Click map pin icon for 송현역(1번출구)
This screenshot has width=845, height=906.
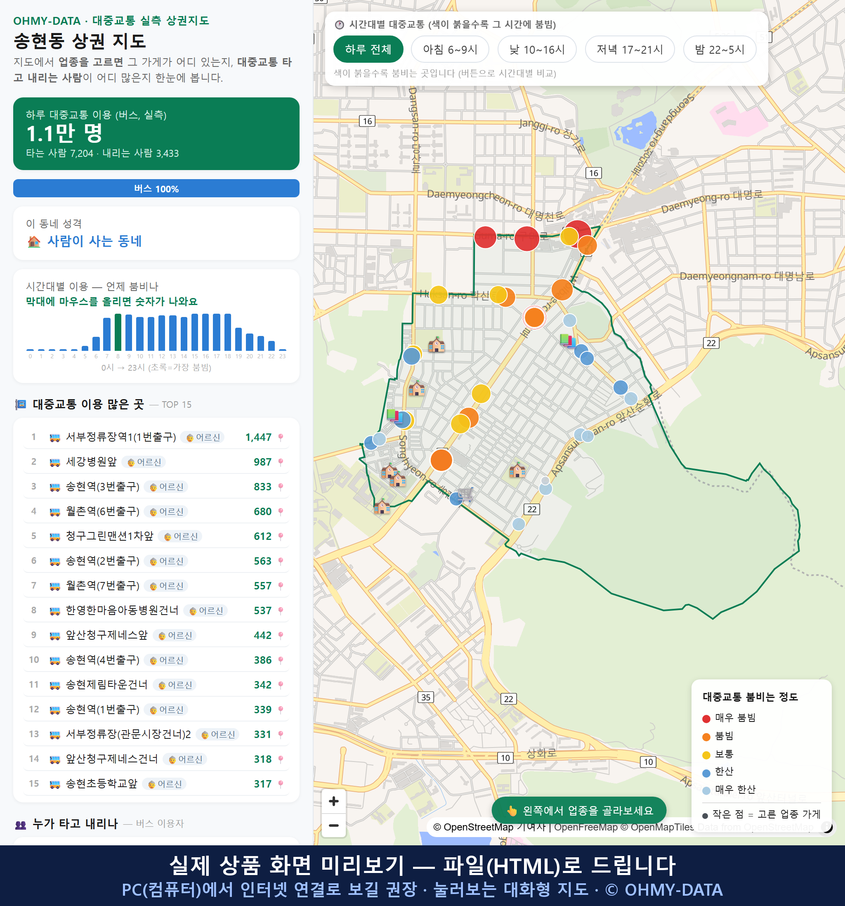tap(281, 710)
